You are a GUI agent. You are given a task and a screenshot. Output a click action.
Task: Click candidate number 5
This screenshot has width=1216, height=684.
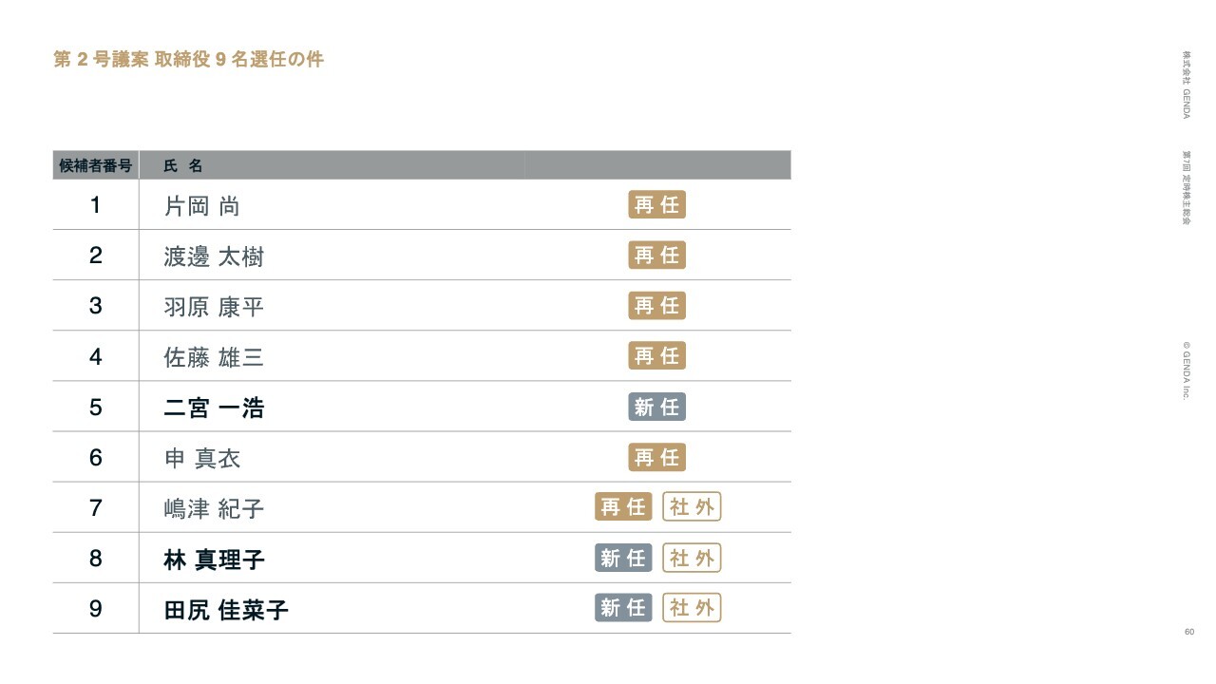(95, 407)
